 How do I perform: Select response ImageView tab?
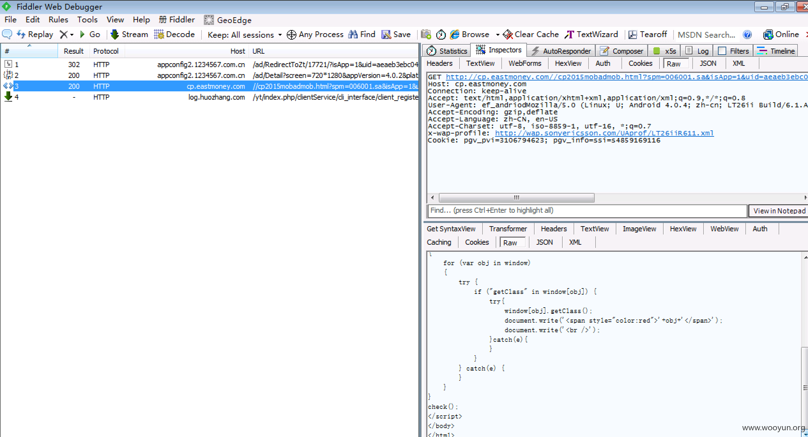pyautogui.click(x=639, y=229)
